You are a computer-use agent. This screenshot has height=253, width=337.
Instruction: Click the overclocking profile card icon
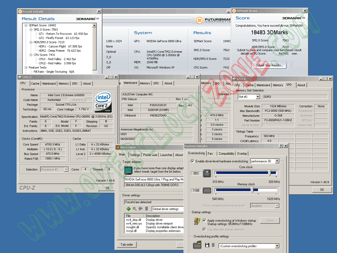coord(197,245)
